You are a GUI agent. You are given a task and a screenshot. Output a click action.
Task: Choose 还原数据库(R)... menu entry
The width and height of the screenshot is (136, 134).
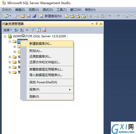(47, 57)
